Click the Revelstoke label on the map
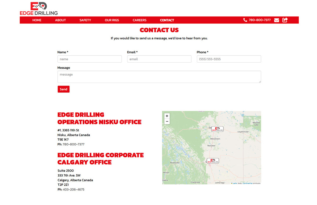This screenshot has width=317, height=205. (x=175, y=162)
